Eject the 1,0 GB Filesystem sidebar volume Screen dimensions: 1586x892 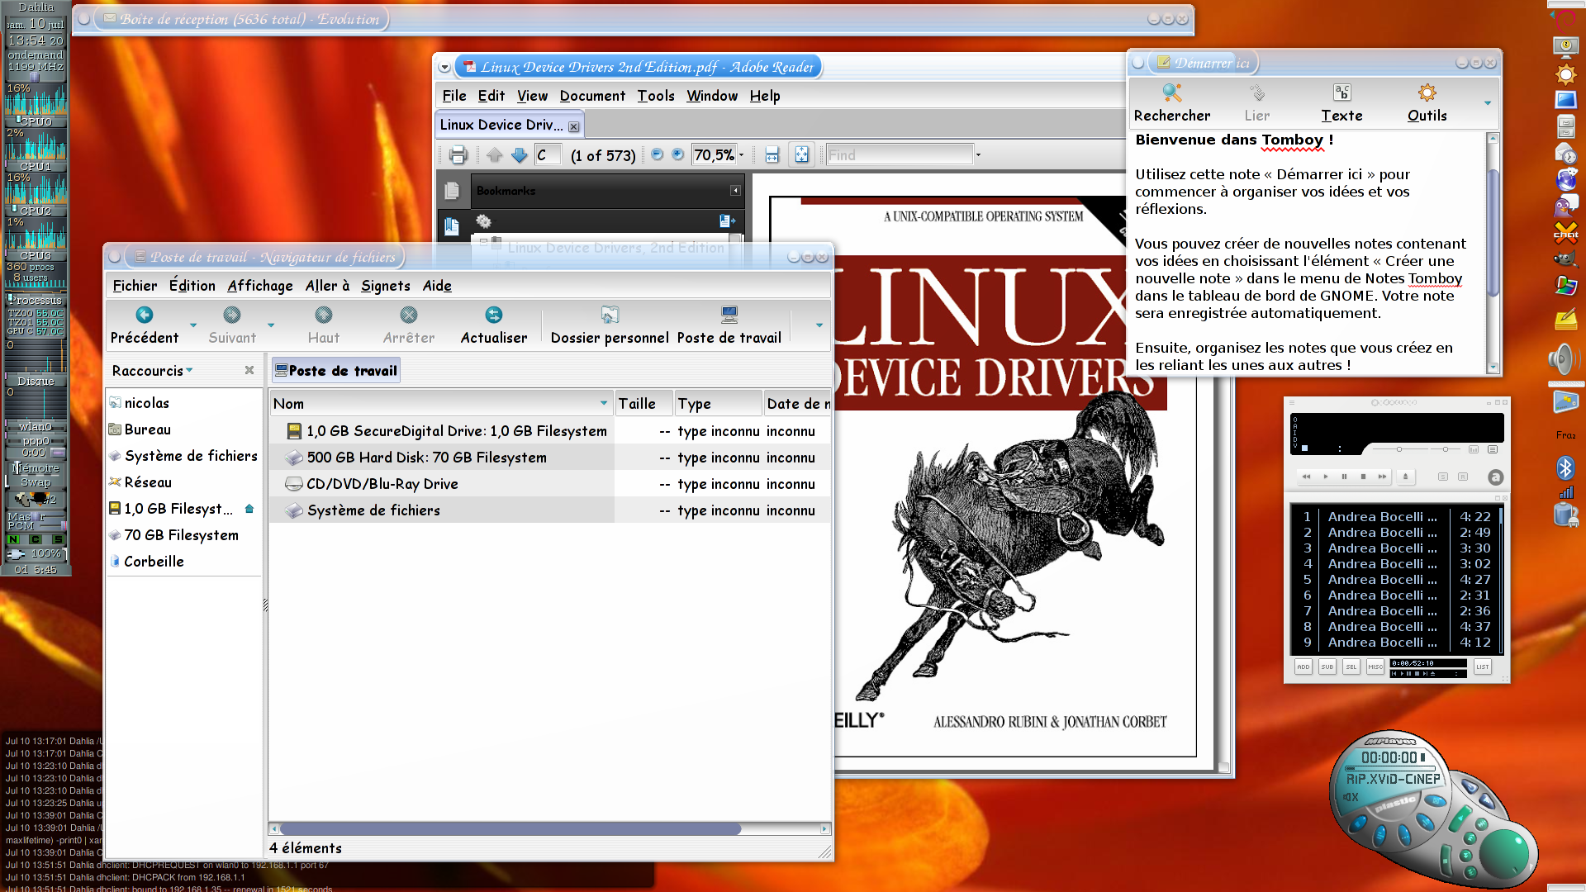tap(249, 509)
